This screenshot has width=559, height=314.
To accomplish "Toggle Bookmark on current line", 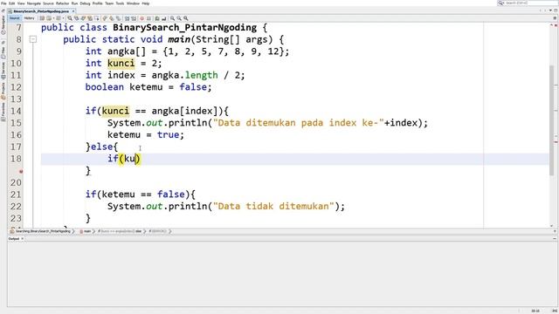I will (118, 18).
